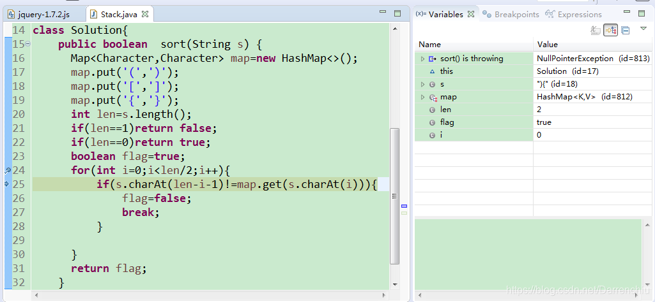Click the breakpoint marker on line 24
Screen dimensions: 655x302
[8, 170]
